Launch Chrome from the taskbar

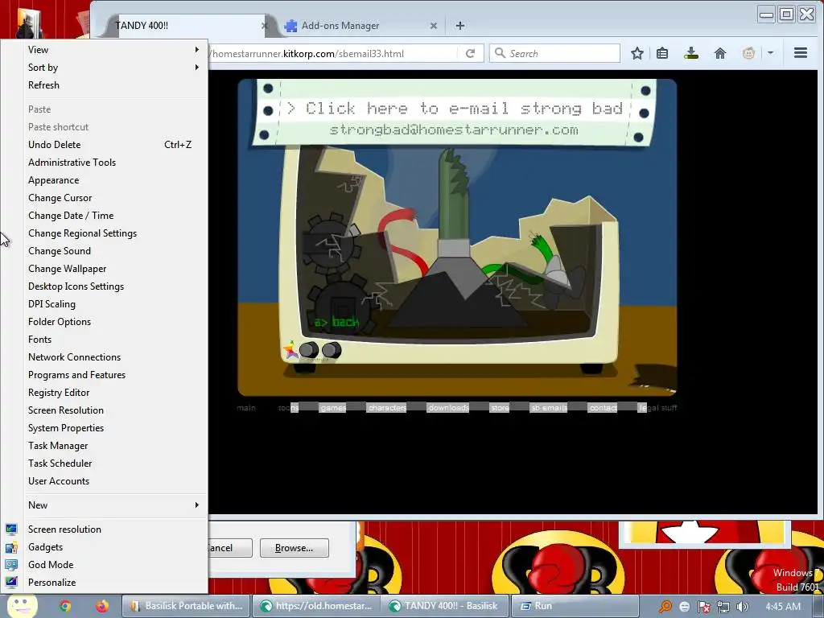[x=65, y=606]
